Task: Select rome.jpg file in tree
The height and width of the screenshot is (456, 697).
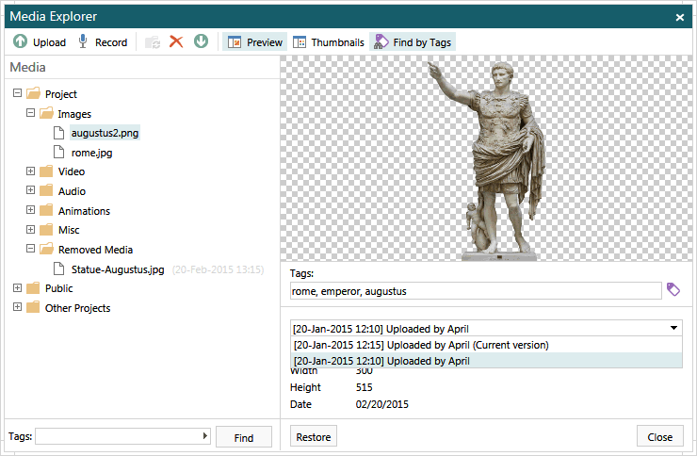Action: click(91, 153)
